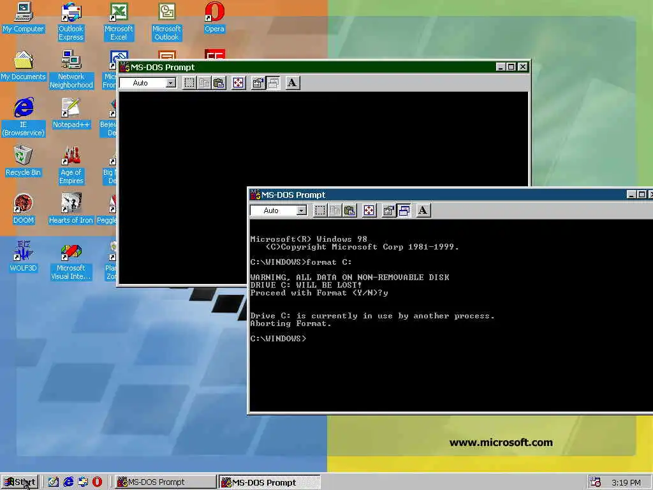Select Network Neighborhood desktop icon
Image resolution: width=653 pixels, height=490 pixels.
[x=71, y=69]
